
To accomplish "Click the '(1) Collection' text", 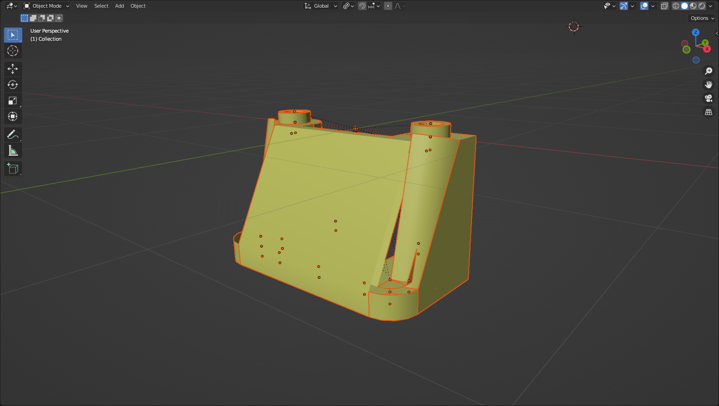I will point(46,39).
